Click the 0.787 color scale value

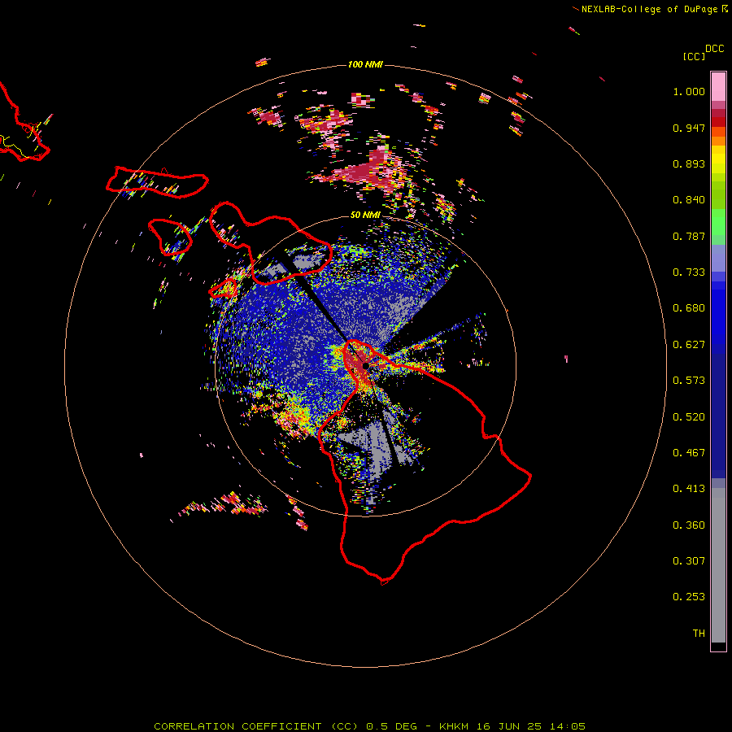point(689,236)
